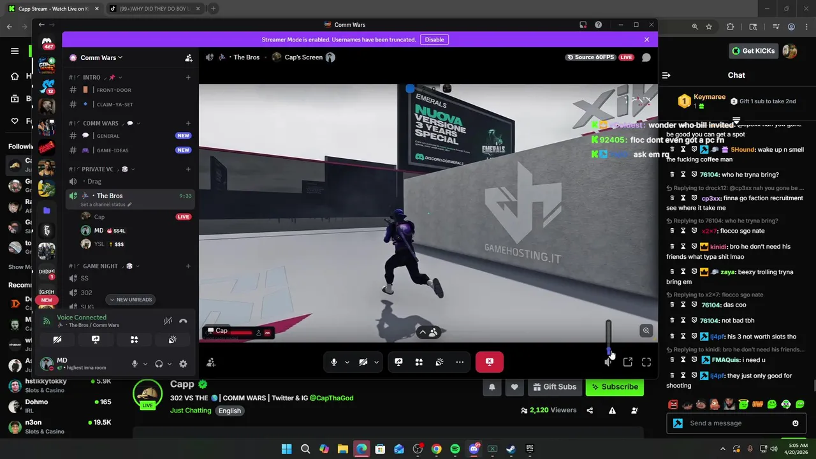Collapse GAME NIGHT category
Screen dimensions: 816x459
(x=105, y=266)
